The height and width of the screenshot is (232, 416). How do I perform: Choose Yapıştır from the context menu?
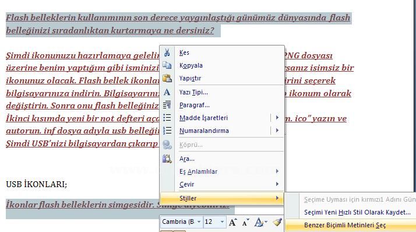(x=223, y=78)
